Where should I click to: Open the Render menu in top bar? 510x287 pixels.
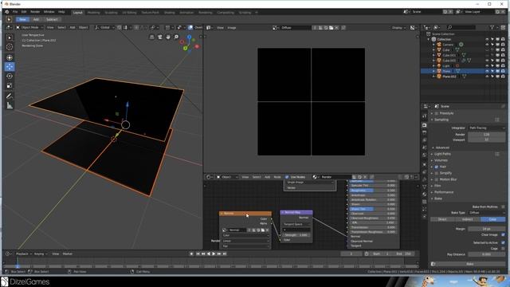35,12
